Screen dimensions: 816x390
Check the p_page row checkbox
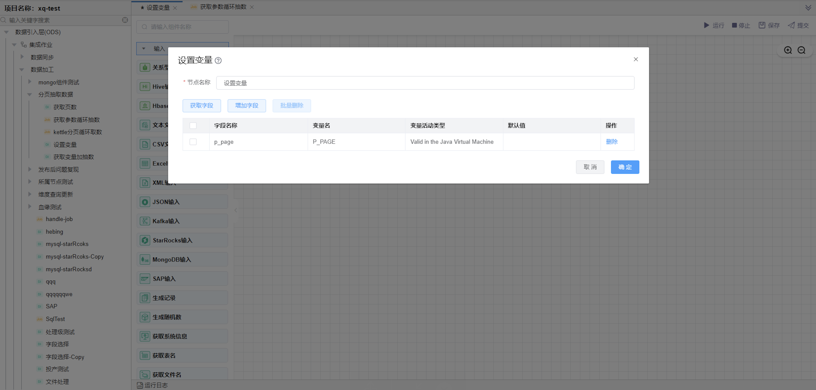pyautogui.click(x=193, y=142)
